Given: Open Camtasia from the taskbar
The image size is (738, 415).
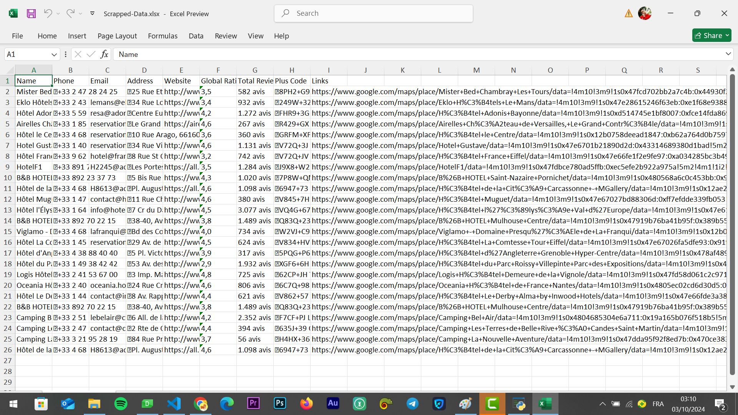Looking at the screenshot, I should 492,404.
